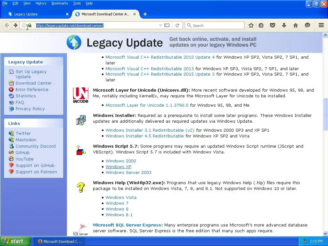The width and height of the screenshot is (328, 246).
Task: Click the page scrollbar down arrow
Action: (x=325, y=234)
